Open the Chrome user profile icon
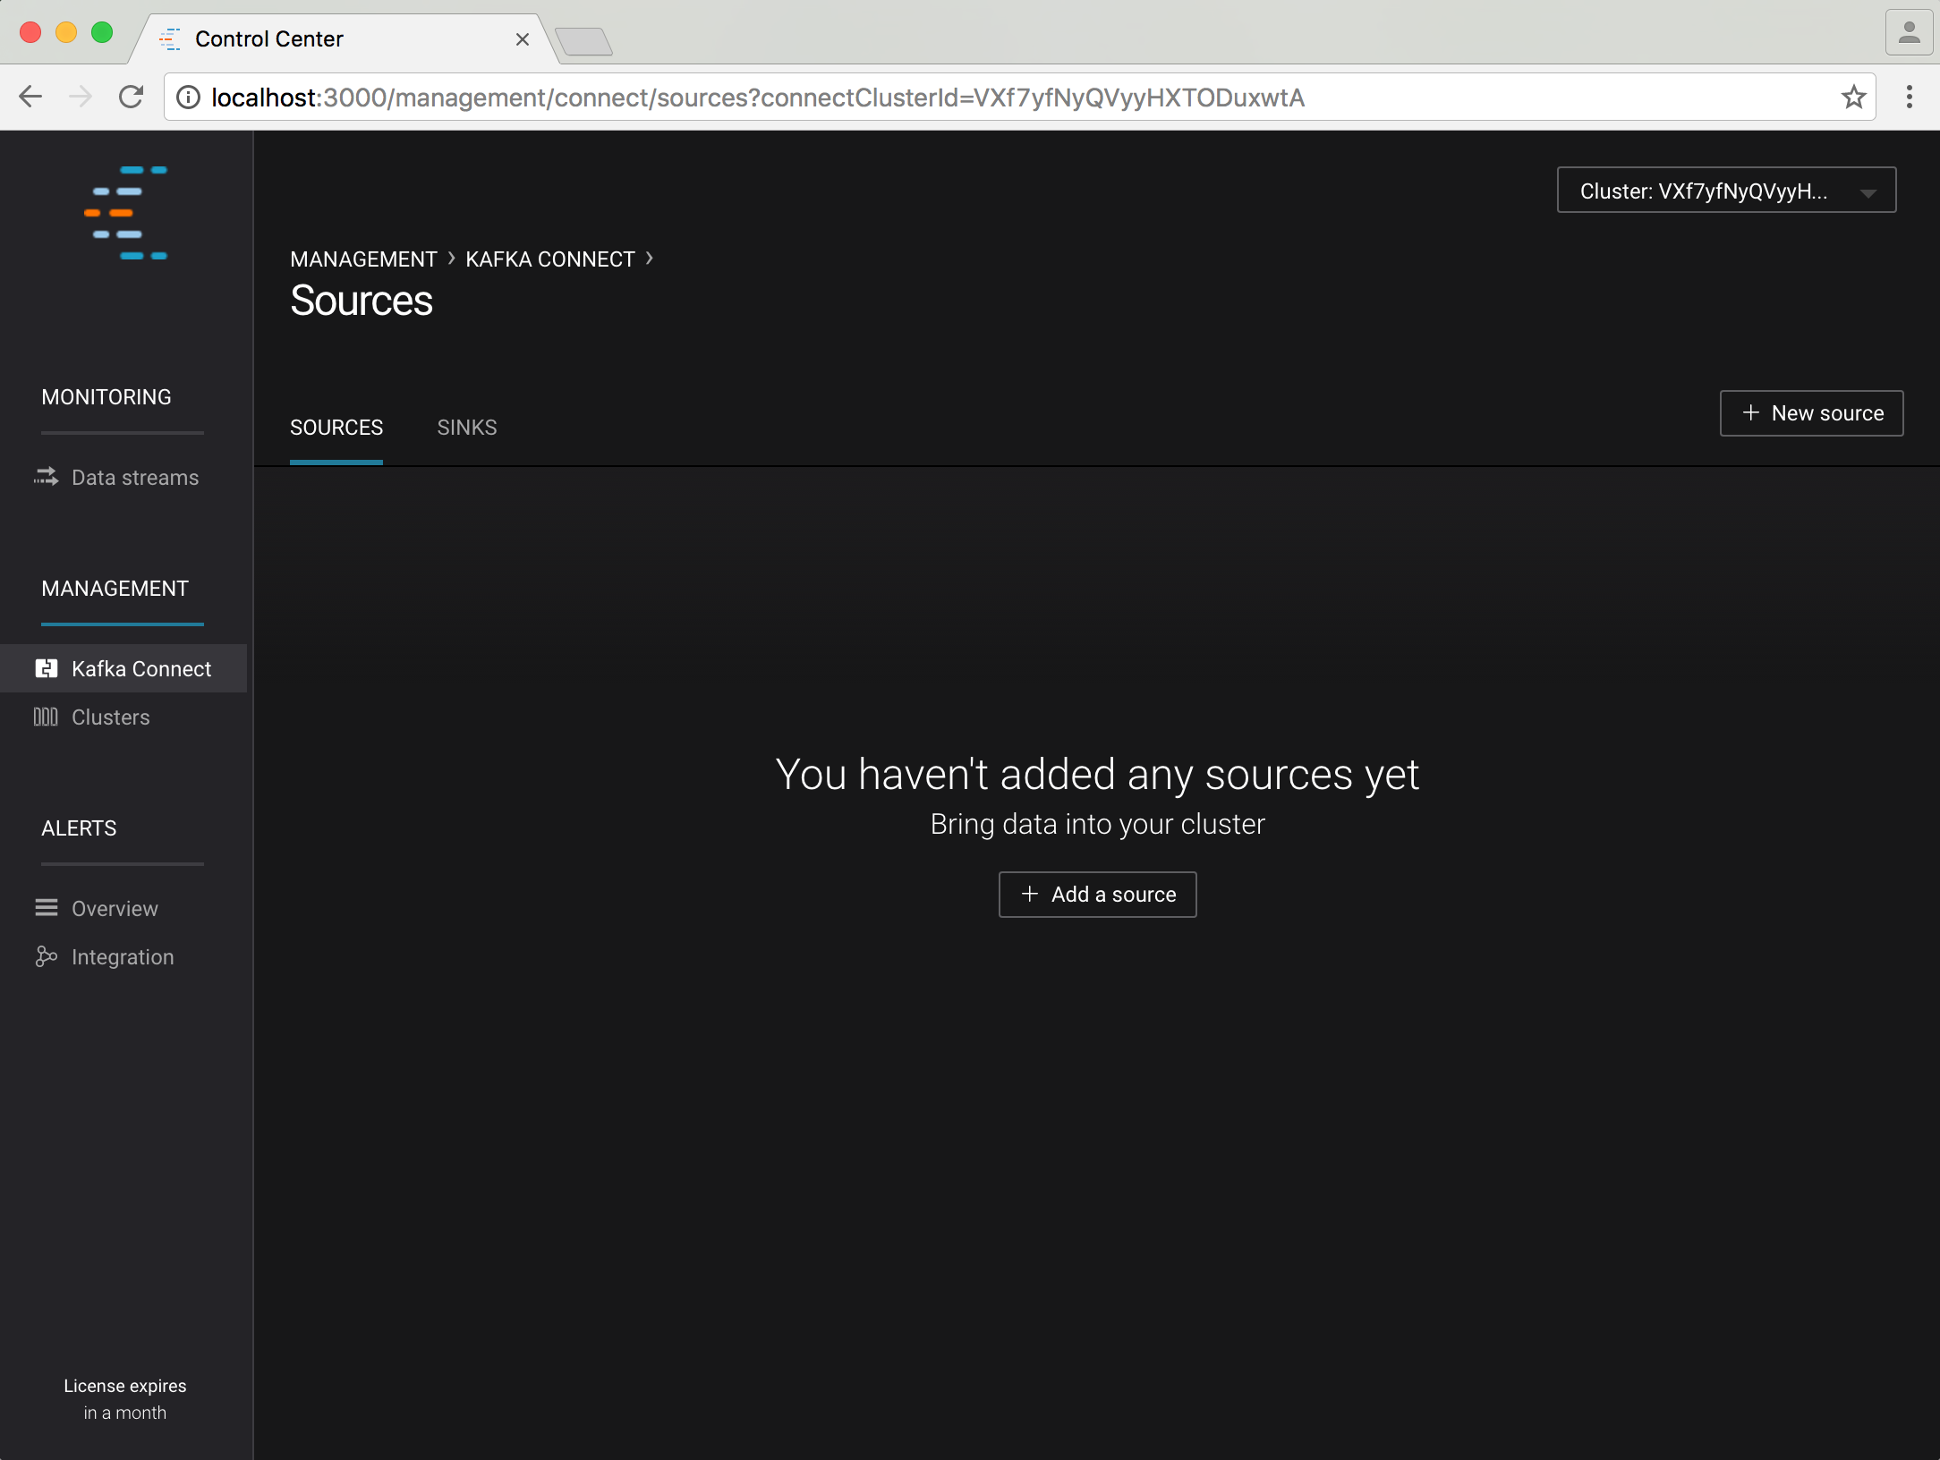The width and height of the screenshot is (1940, 1460). pyautogui.click(x=1909, y=33)
